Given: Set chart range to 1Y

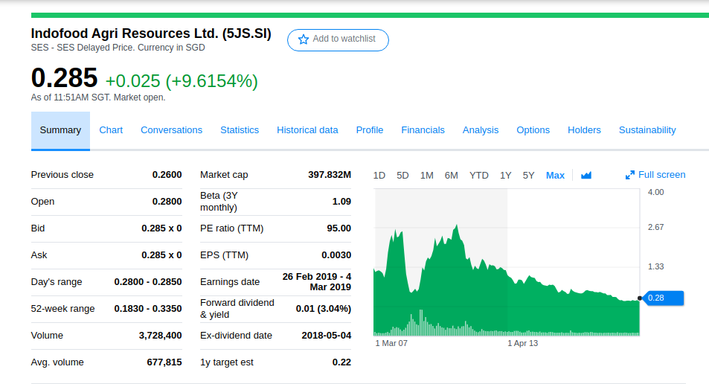Looking at the screenshot, I should 505,176.
